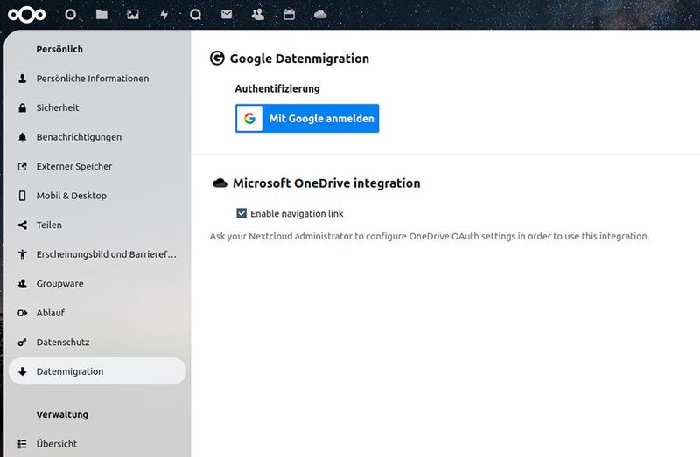700x457 pixels.
Task: Open the Files folder icon
Action: click(101, 15)
